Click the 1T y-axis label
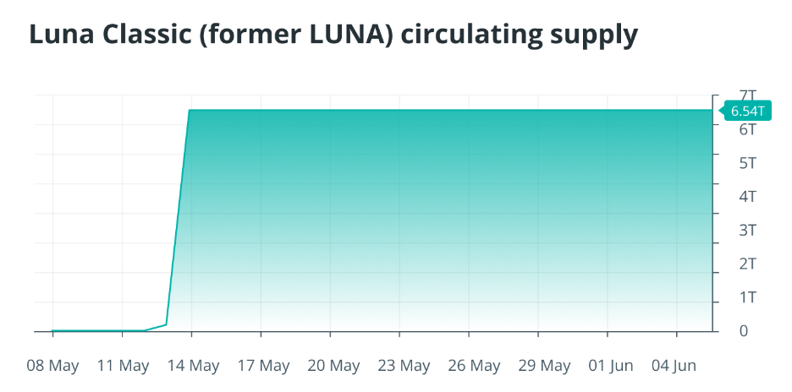Screen dimensions: 792x392 [x=748, y=297]
